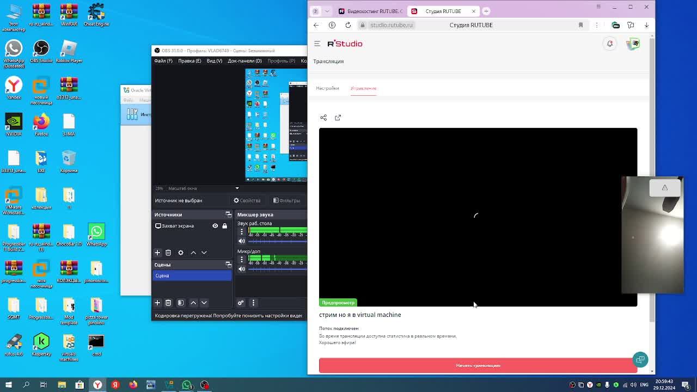Expand browser tab list chevron
The width and height of the screenshot is (697, 392).
(327, 11)
